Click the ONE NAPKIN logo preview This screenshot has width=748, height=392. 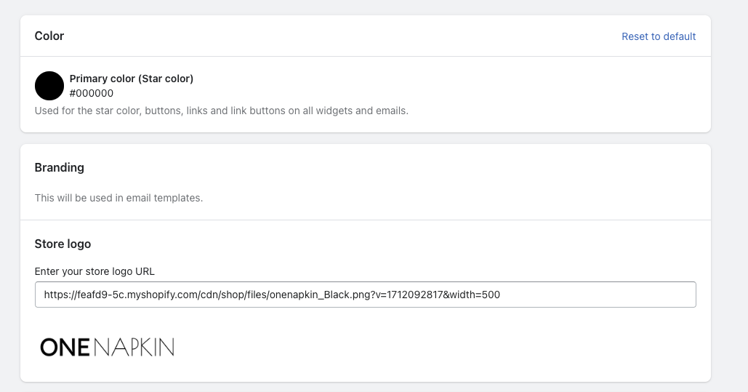coord(108,347)
